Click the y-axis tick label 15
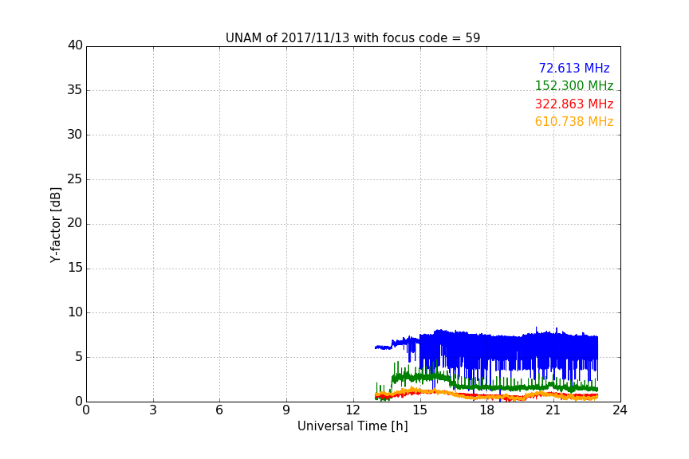689x459 pixels. (x=75, y=268)
